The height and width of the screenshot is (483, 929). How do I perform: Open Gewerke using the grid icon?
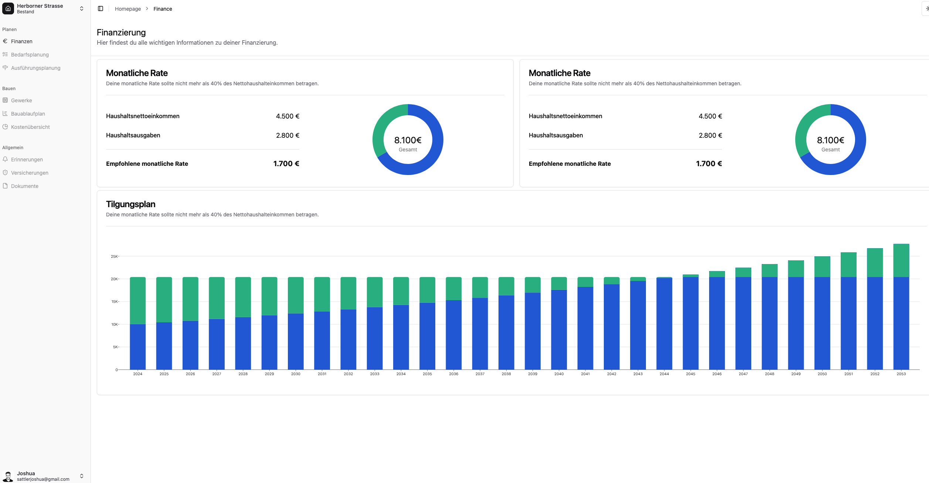pyautogui.click(x=5, y=100)
